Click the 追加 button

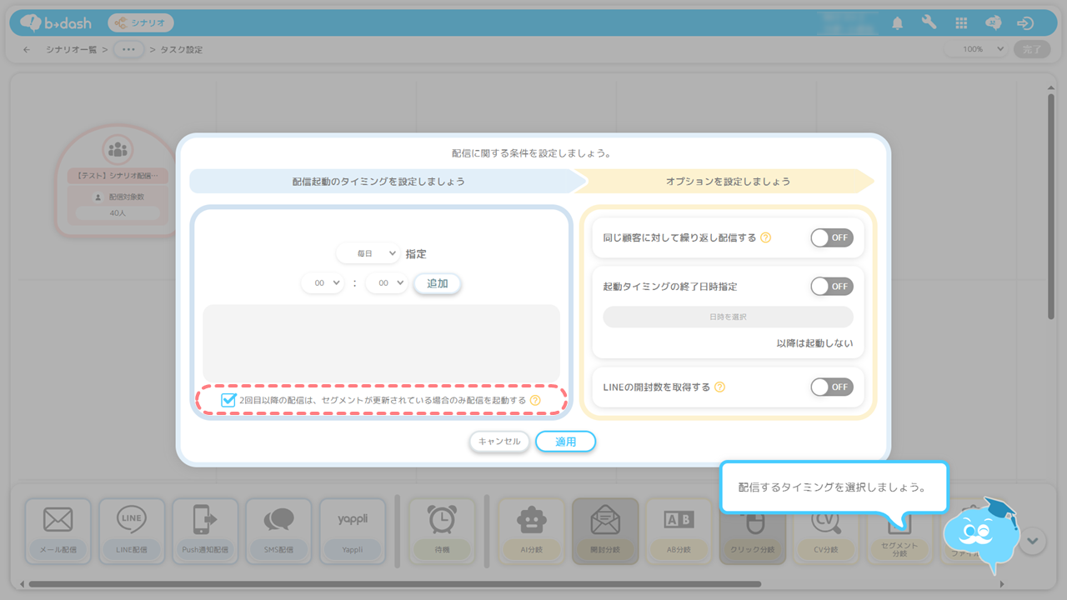[x=438, y=283]
